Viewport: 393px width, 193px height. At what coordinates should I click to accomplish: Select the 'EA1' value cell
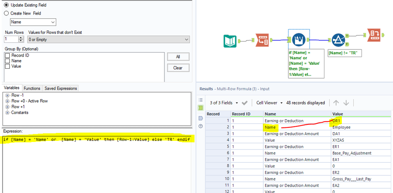361,160
